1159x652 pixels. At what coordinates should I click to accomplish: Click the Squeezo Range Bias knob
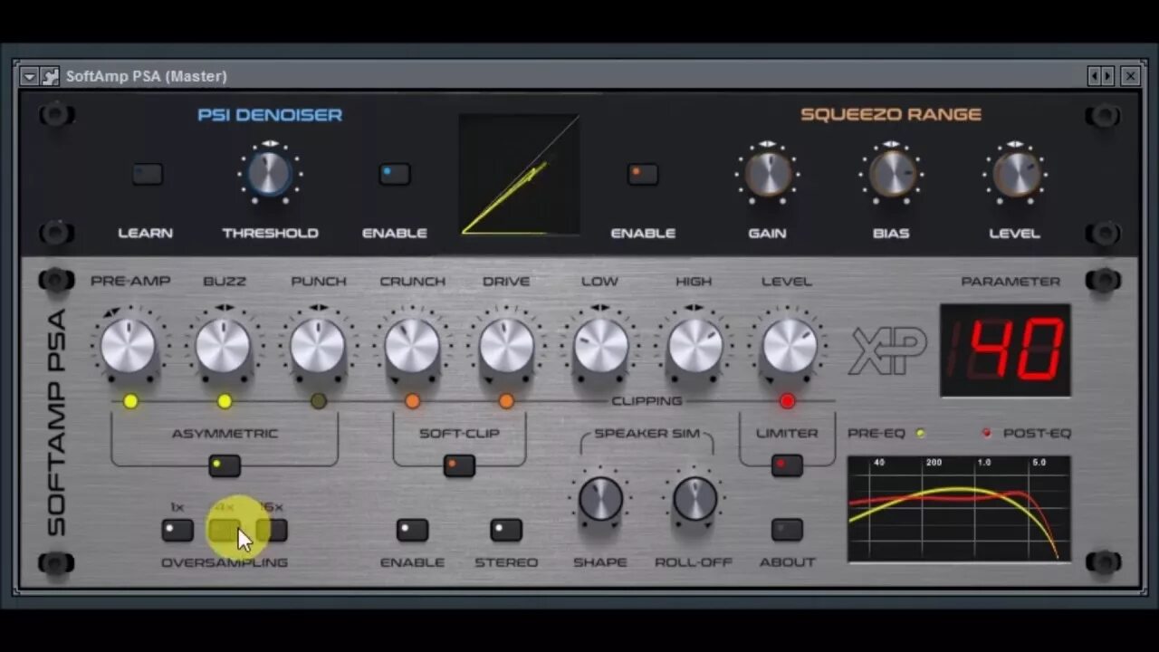892,174
